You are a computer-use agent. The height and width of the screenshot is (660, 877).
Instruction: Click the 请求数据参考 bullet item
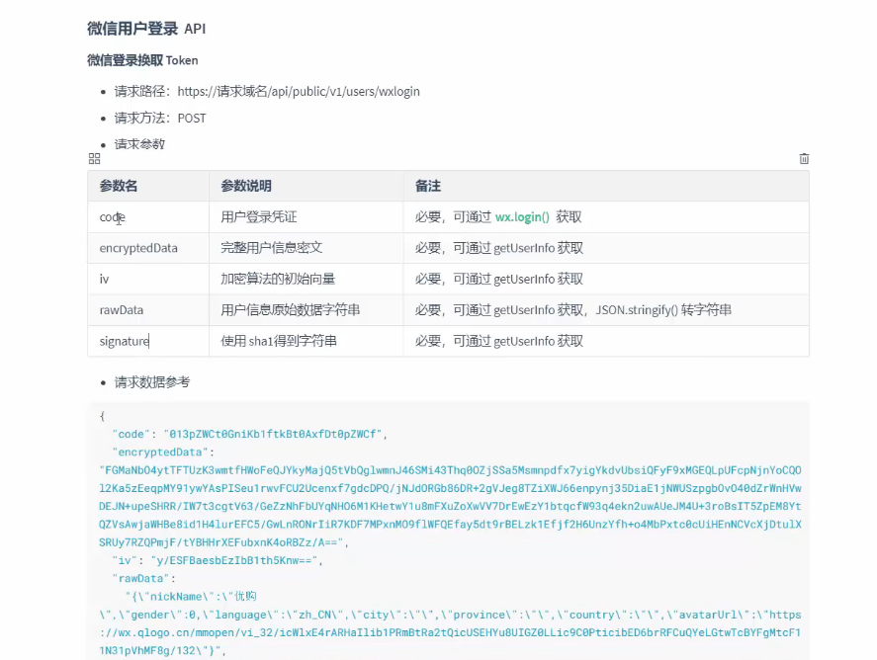pos(152,382)
